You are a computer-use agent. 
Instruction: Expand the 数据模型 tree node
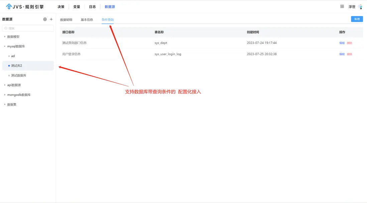click(x=5, y=36)
